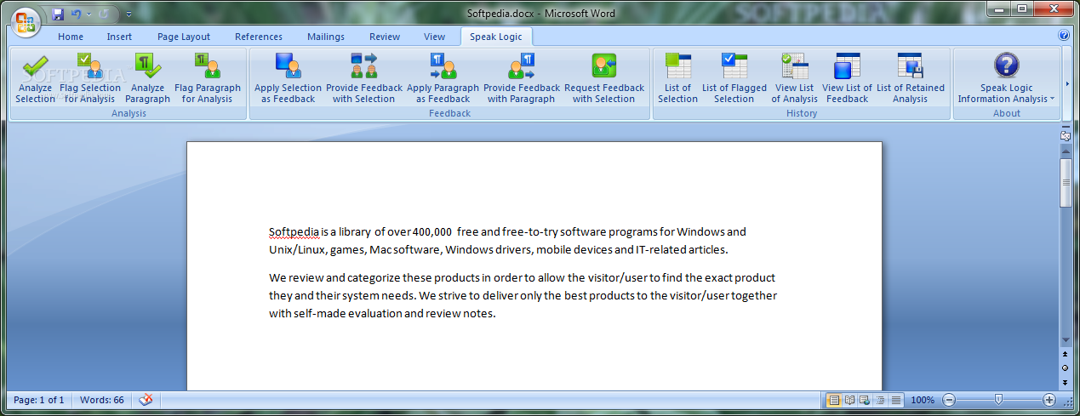Click the scrollbar up arrow
This screenshot has width=1080, height=416.
pyautogui.click(x=1065, y=150)
